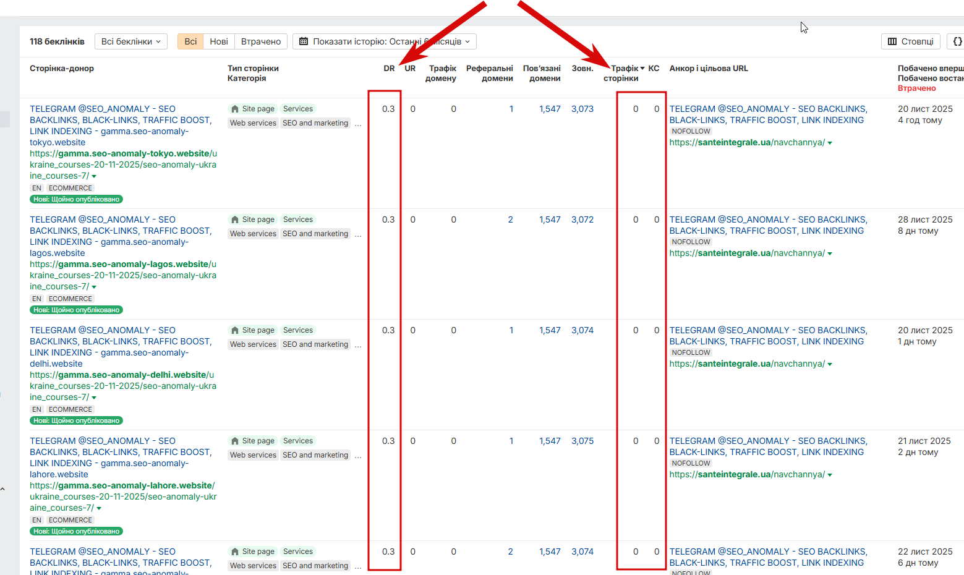Expand target URL caret in the tokyo row

[830, 143]
